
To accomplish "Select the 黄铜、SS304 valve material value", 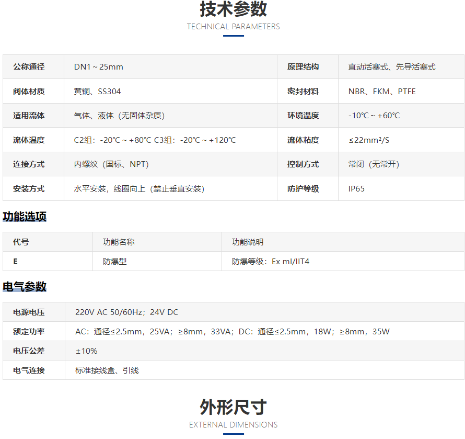I will coord(97,92).
